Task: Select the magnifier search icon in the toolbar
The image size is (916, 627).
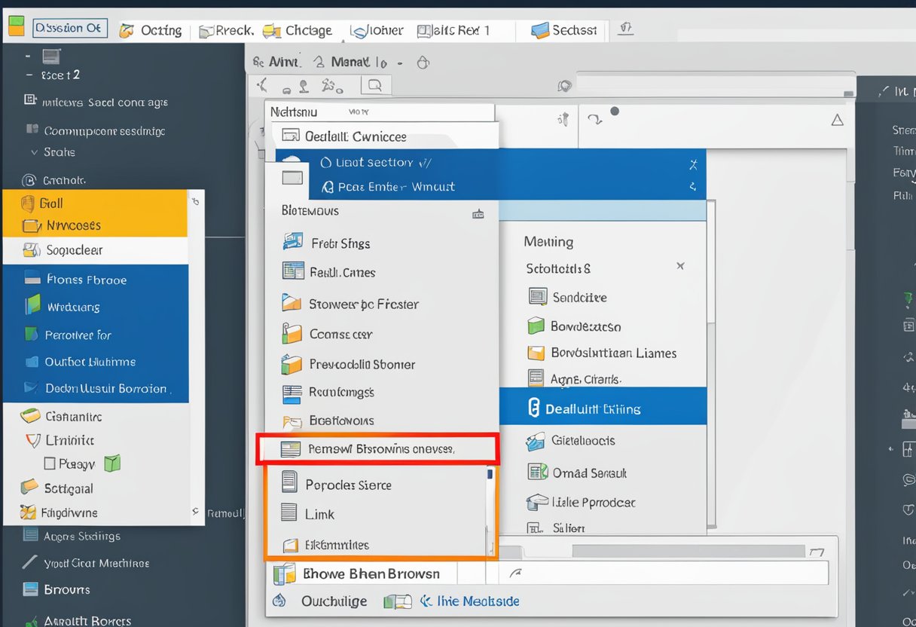Action: tap(375, 85)
